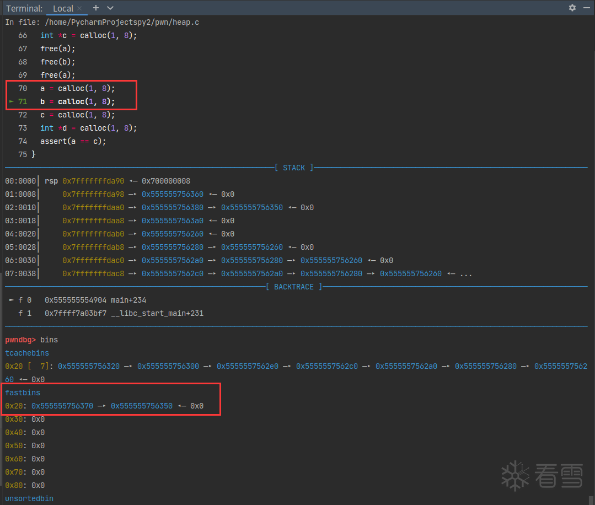Click fastbin 0x40: 0x0 row
Screen dimensions: 595x505
pos(25,433)
